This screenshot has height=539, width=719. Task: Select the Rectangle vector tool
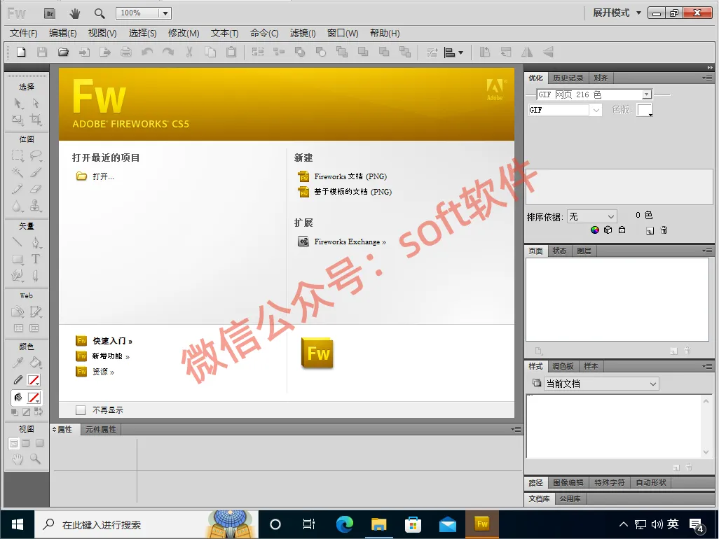tap(18, 259)
